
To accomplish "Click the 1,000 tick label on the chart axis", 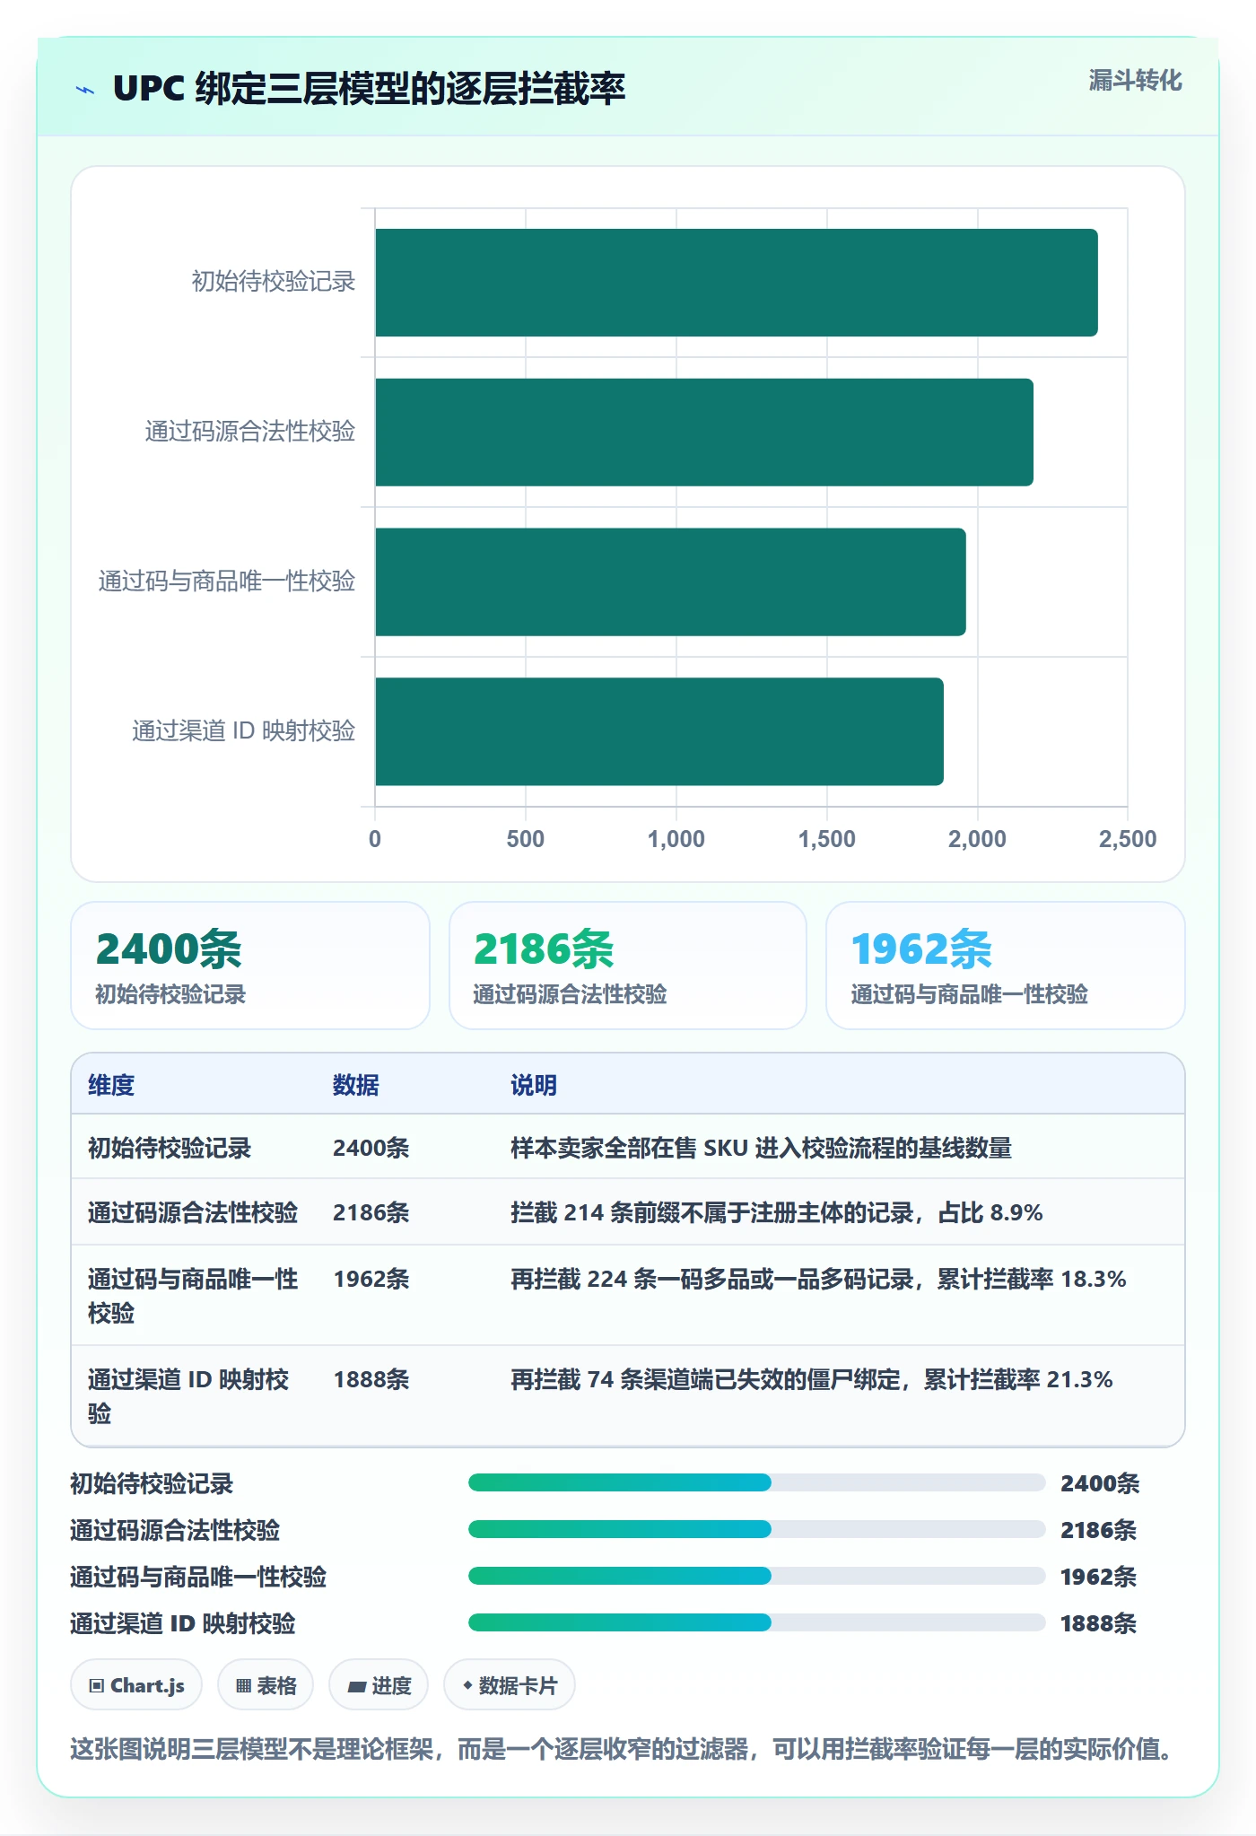I will click(676, 839).
